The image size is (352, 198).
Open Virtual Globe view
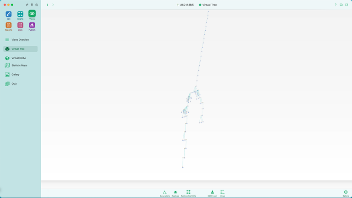(x=21, y=58)
